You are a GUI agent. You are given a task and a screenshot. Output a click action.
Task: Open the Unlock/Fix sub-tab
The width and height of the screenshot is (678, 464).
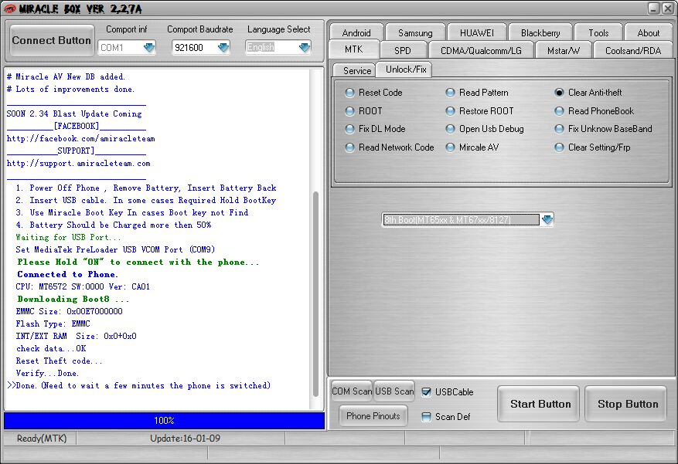click(x=406, y=69)
